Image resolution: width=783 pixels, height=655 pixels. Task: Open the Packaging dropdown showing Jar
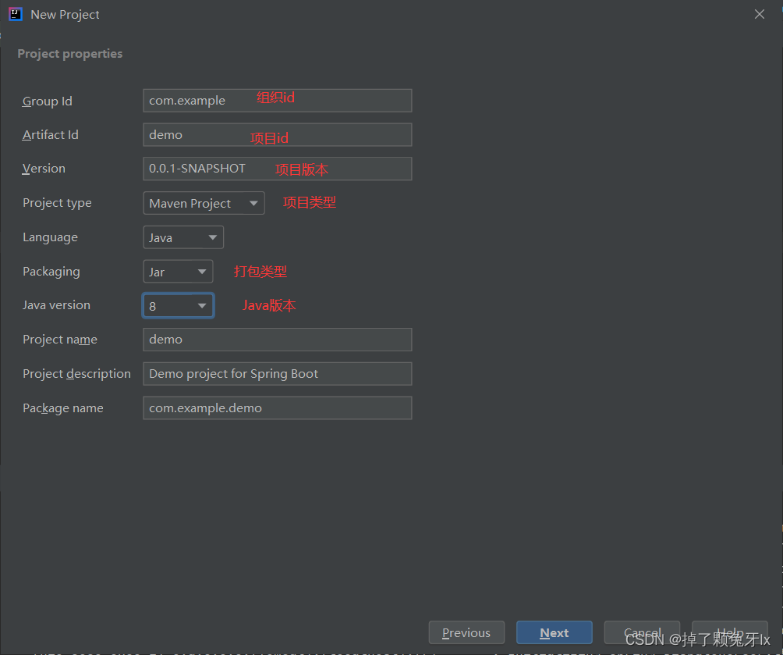[178, 272]
